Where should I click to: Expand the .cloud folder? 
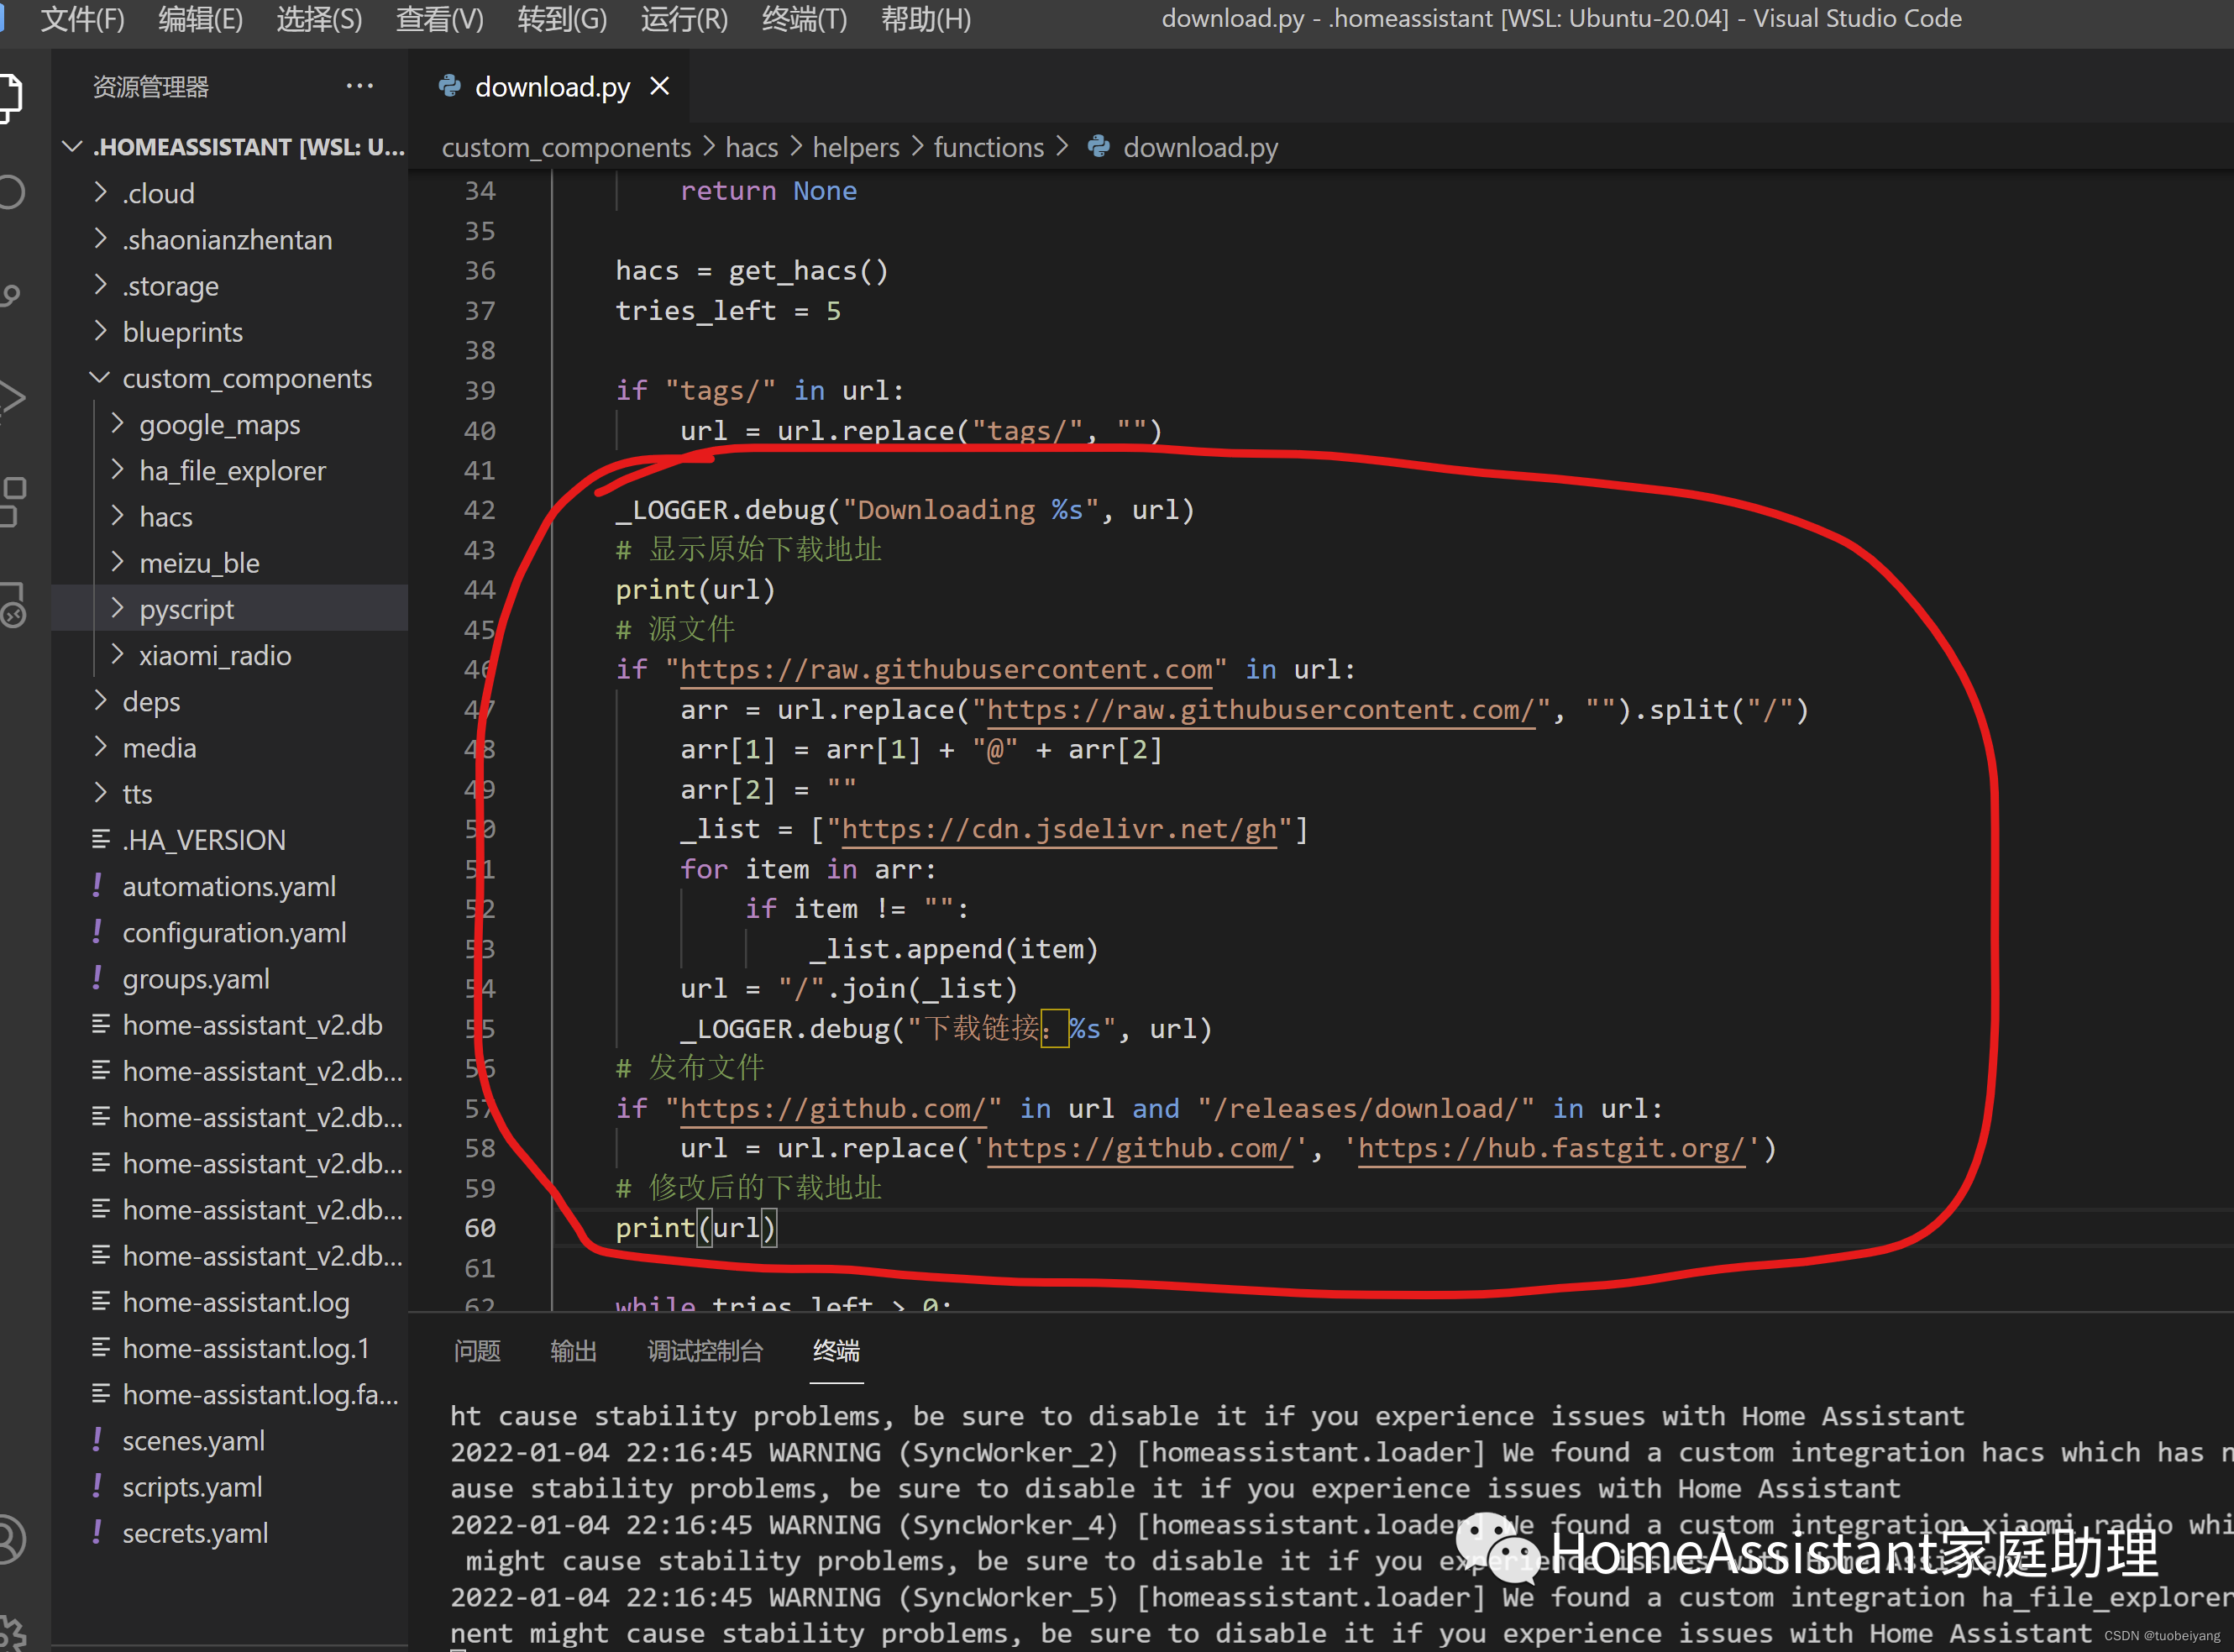pyautogui.click(x=230, y=193)
